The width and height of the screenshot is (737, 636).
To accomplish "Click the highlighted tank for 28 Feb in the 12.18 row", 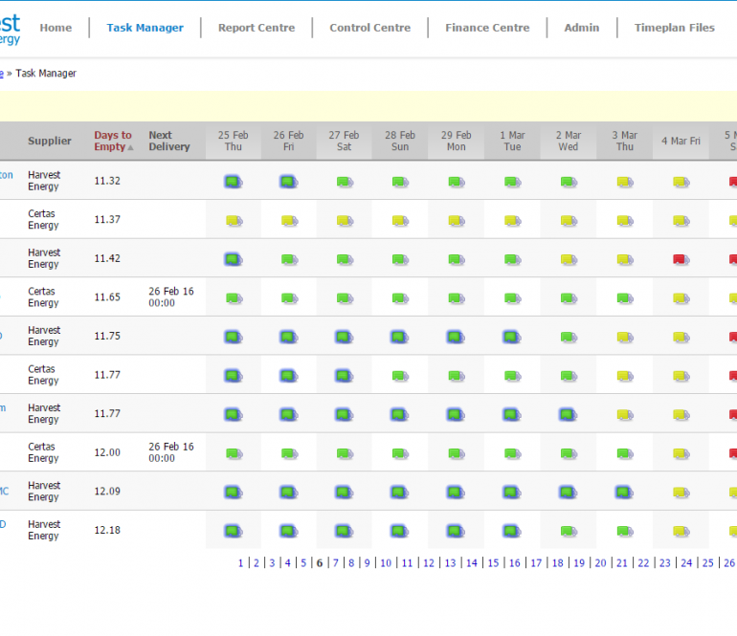I will pos(400,531).
